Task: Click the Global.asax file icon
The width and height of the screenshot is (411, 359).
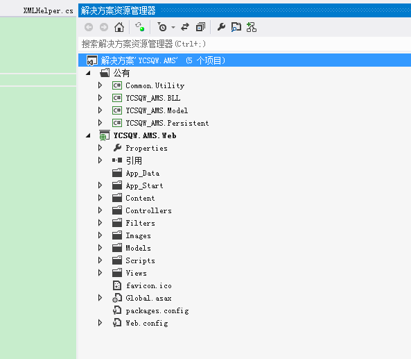Action: [117, 298]
